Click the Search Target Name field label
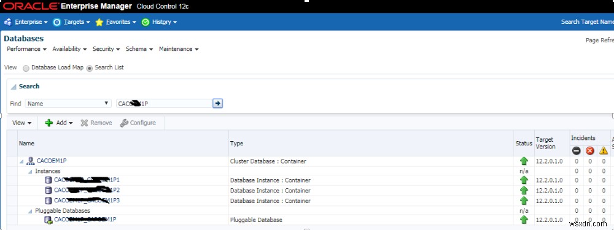Screen dimensions: 614x230 (588, 22)
